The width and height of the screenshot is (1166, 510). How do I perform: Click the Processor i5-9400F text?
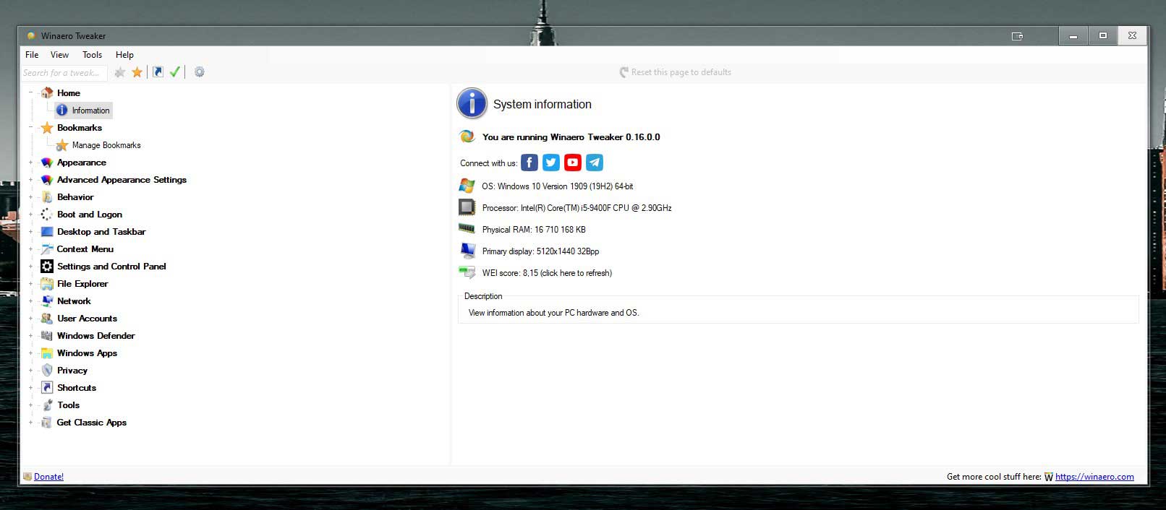[x=576, y=208]
